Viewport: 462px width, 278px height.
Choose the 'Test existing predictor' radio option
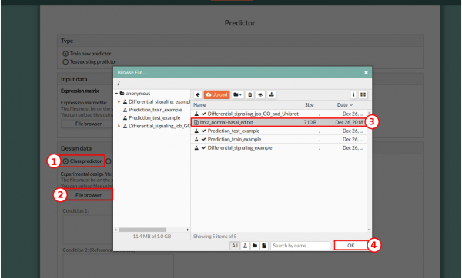tap(65, 61)
